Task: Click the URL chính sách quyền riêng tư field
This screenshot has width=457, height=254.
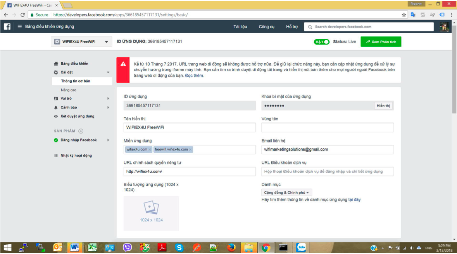Action: tap(190, 171)
